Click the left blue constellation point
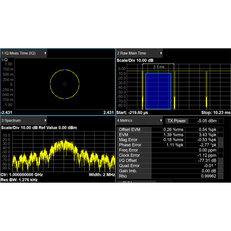 coord(50,84)
